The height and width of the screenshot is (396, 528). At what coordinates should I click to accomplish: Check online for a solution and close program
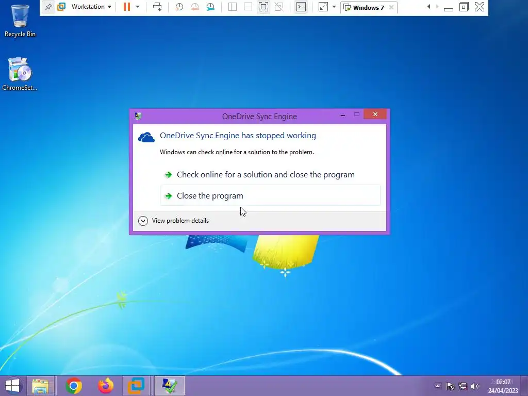270,174
